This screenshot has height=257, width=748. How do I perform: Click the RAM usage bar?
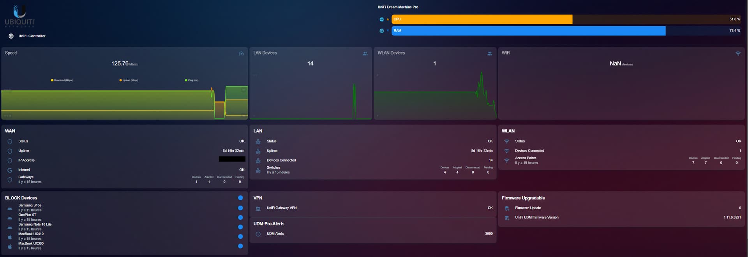(567, 31)
